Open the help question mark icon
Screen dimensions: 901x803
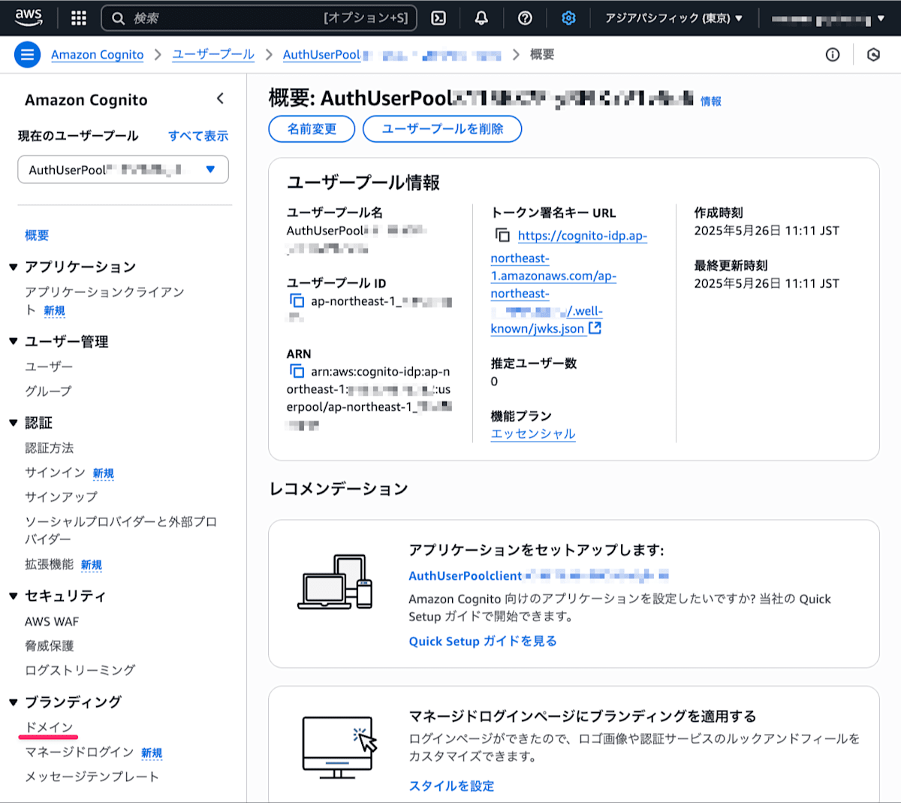click(526, 18)
